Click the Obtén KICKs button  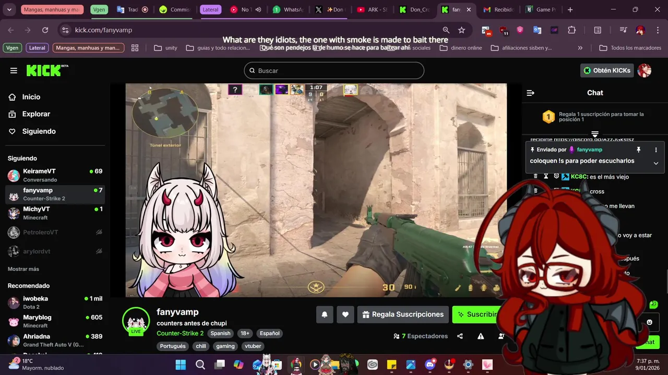607,70
